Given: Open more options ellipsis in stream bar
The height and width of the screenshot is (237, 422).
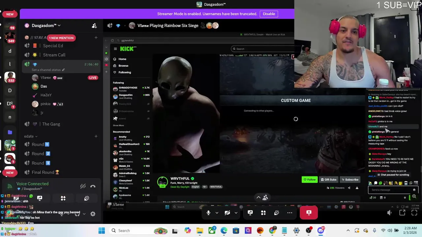Looking at the screenshot, I should [290, 213].
